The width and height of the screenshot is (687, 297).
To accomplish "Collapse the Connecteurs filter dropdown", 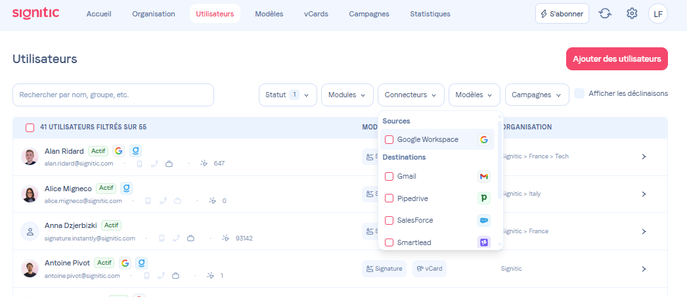I will click(x=411, y=95).
